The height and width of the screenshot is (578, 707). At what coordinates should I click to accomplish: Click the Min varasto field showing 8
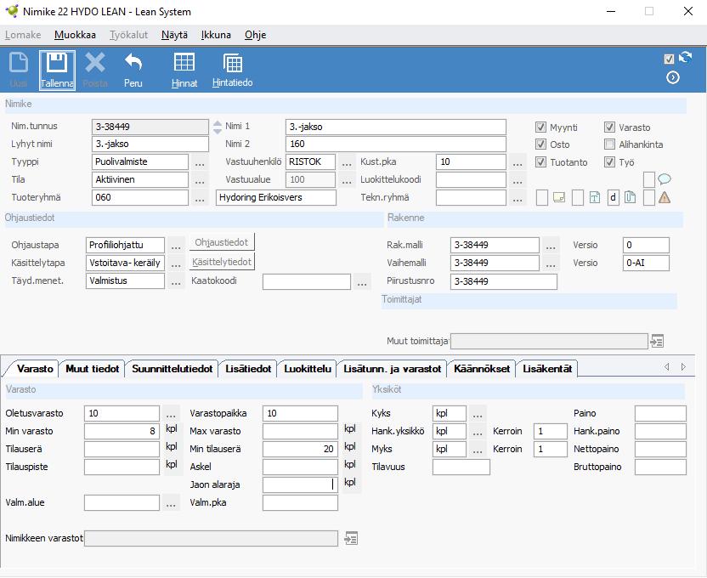tap(122, 431)
